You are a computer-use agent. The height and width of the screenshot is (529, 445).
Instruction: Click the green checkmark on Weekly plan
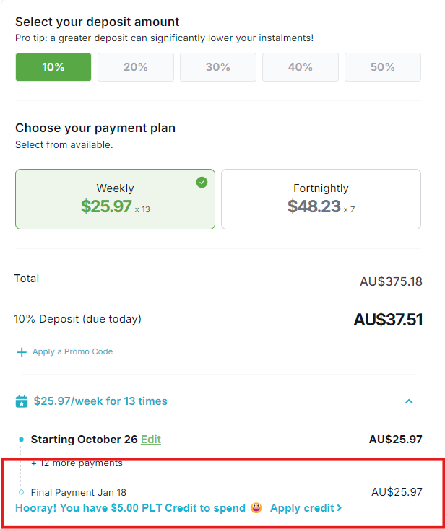[x=202, y=182]
